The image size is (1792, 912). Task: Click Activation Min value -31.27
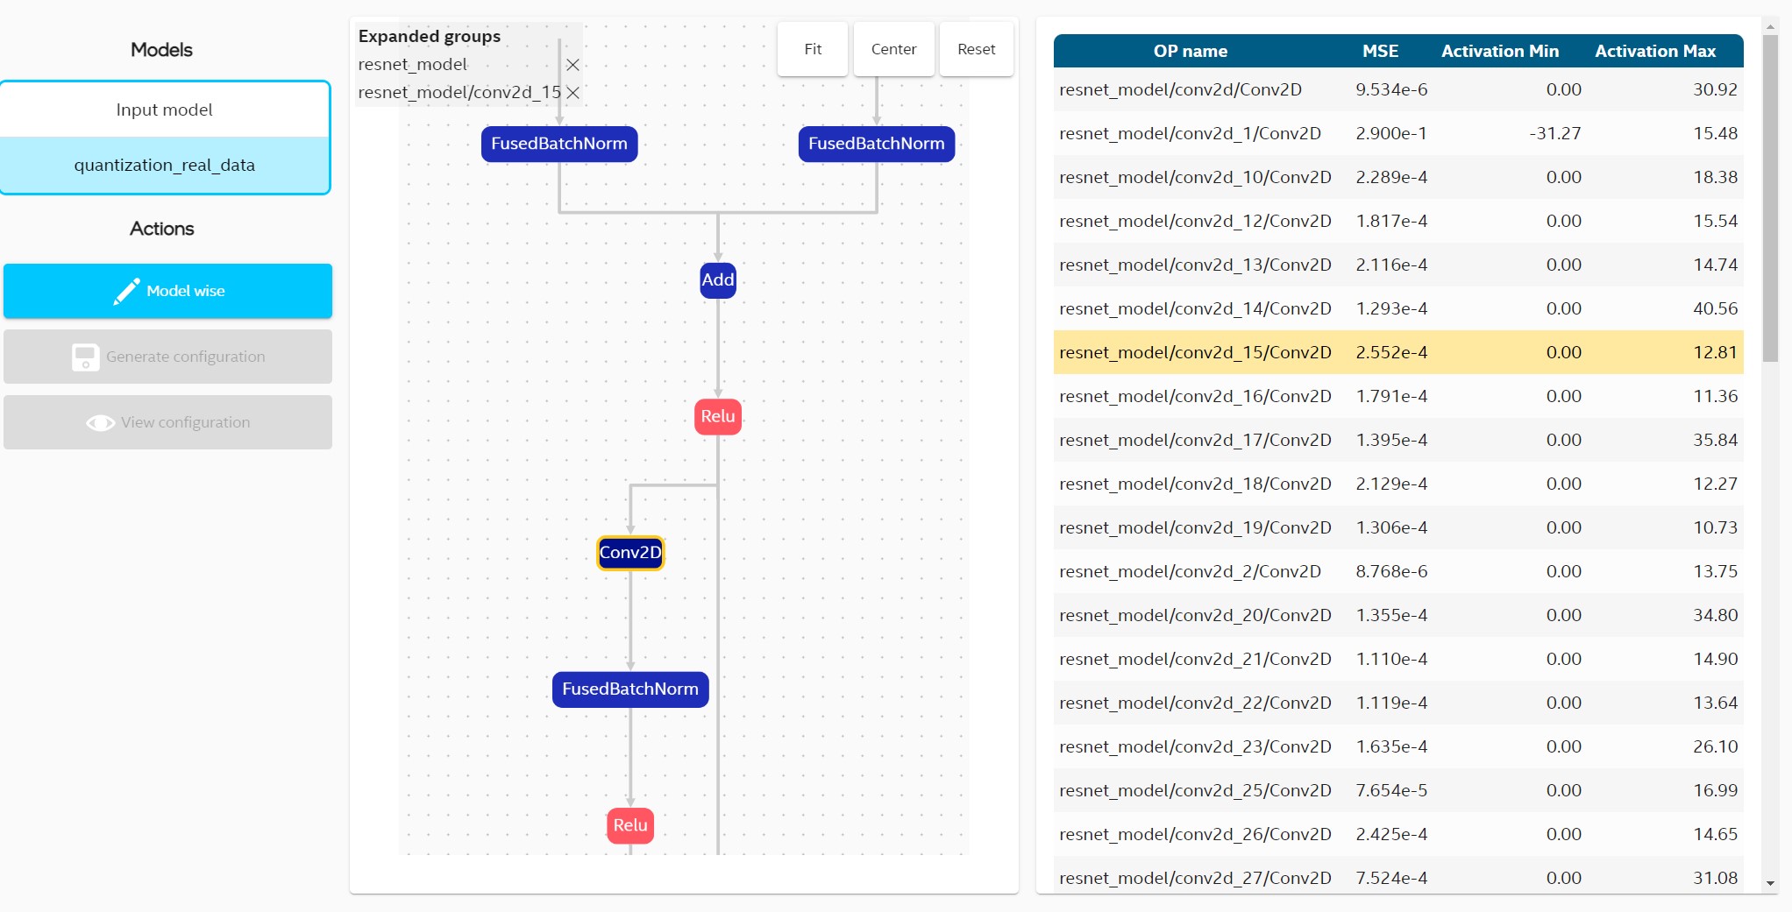point(1555,133)
